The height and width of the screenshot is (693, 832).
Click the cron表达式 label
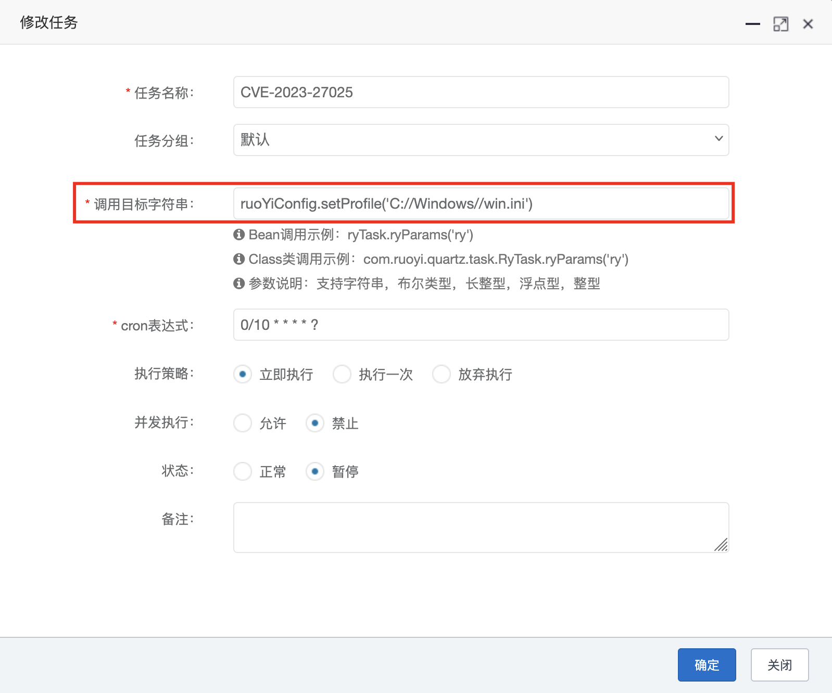[157, 326]
